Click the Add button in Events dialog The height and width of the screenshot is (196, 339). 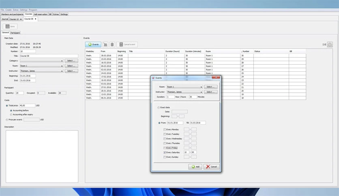pos(195,167)
